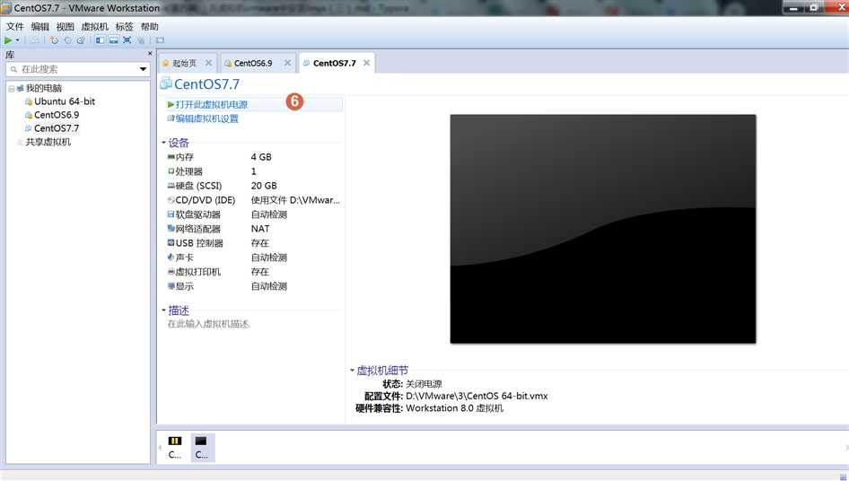The width and height of the screenshot is (849, 481).
Task: Click the 网络适配器 NAT row
Action: (x=253, y=229)
